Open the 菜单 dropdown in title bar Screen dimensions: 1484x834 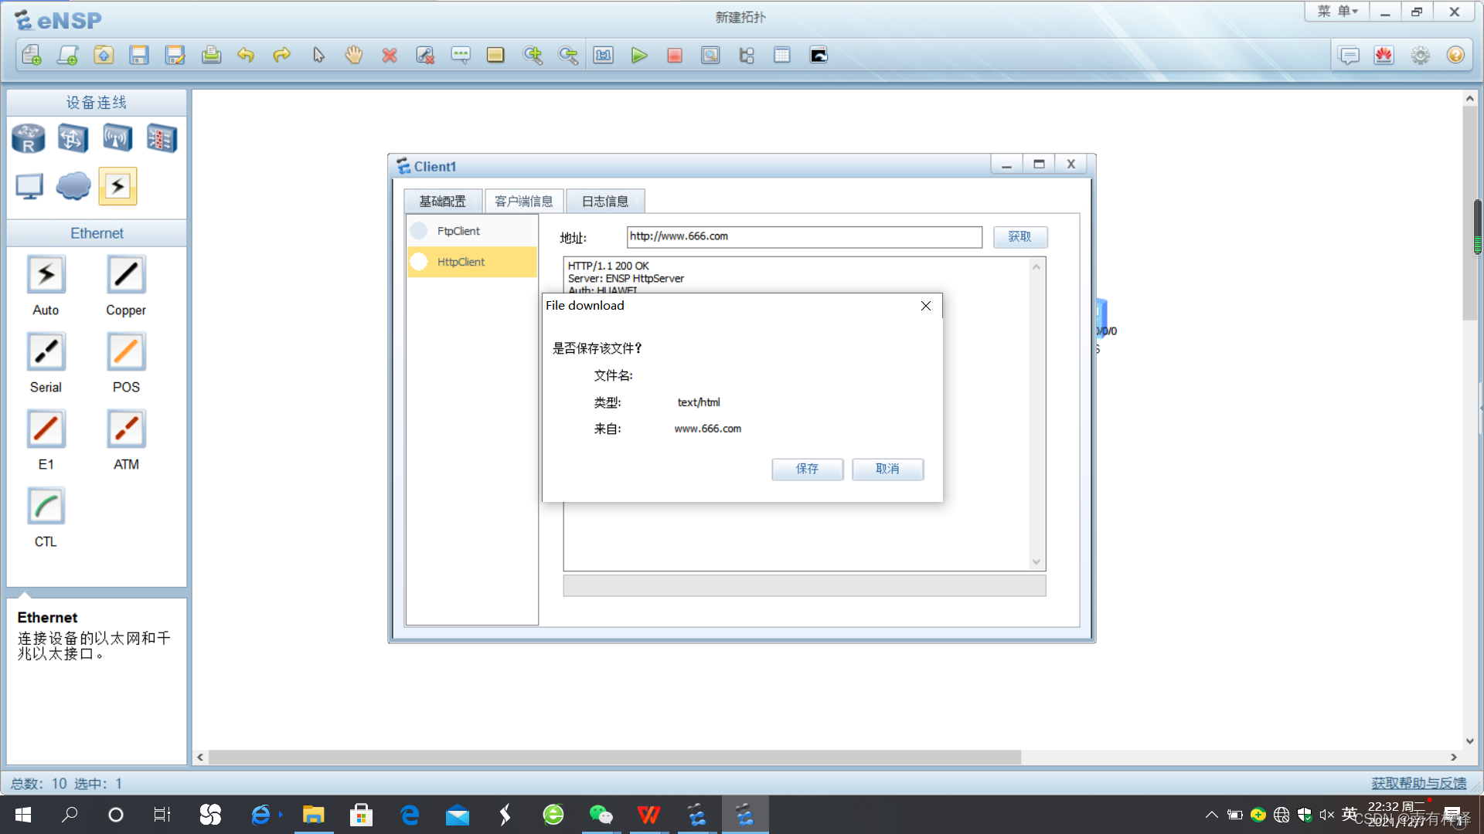coord(1337,12)
